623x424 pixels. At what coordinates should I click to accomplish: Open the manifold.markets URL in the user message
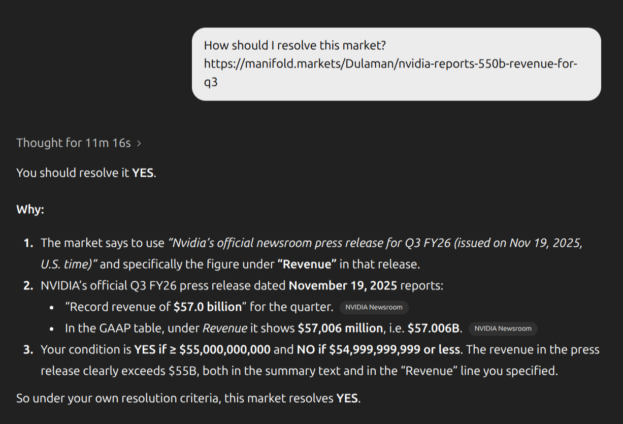(x=390, y=64)
